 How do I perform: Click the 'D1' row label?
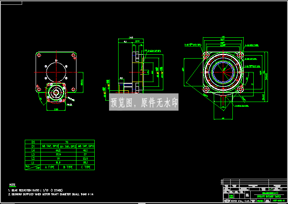33,146
